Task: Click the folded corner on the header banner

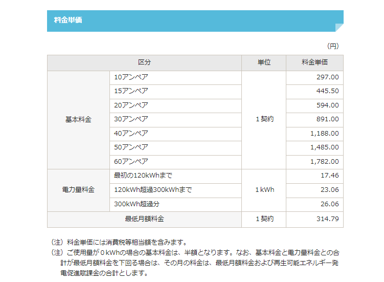Action: pyautogui.click(x=339, y=28)
